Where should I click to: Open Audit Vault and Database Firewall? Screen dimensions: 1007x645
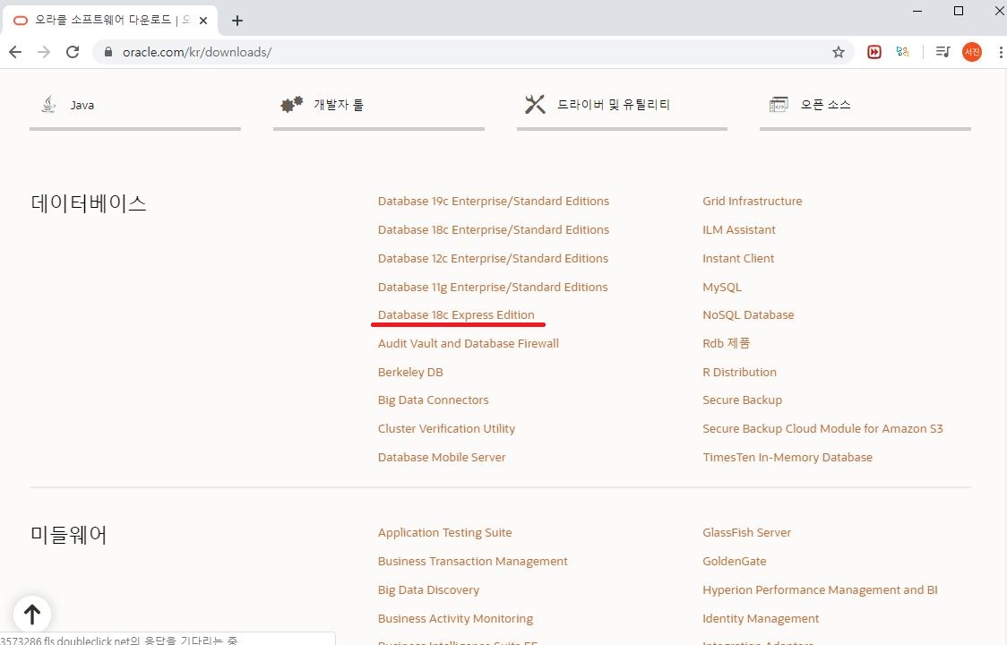(469, 344)
